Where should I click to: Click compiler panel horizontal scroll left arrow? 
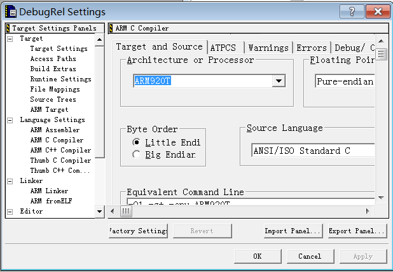(x=113, y=212)
